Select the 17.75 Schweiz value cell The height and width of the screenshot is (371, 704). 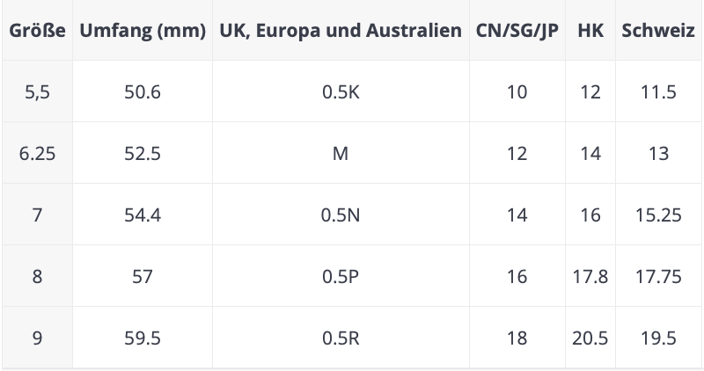click(x=658, y=276)
